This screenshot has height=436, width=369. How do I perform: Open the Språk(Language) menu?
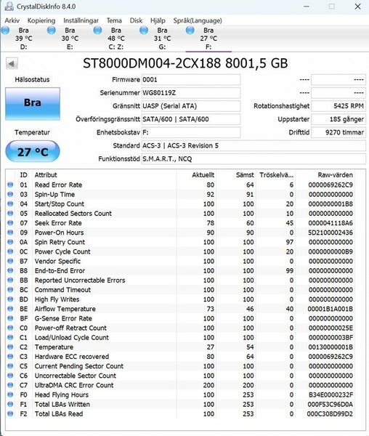point(198,20)
